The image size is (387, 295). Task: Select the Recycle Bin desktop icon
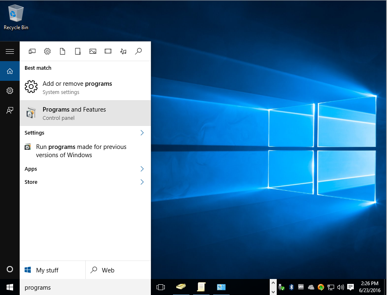(x=16, y=18)
